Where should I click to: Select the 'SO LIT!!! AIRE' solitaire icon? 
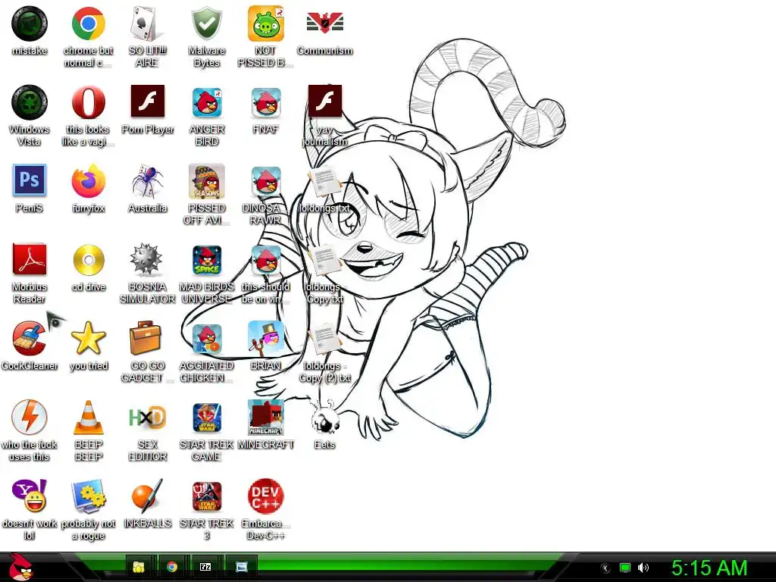click(147, 23)
